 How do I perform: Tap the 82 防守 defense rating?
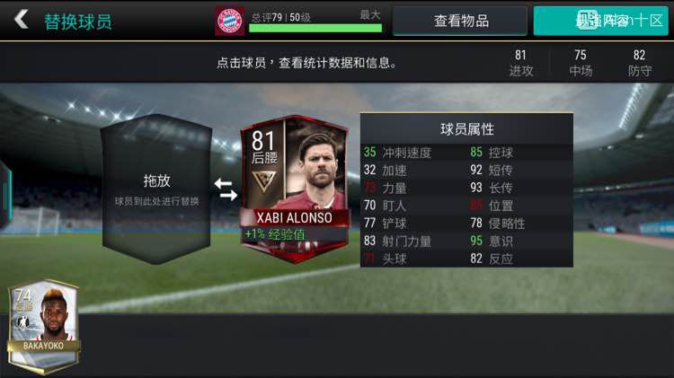click(x=639, y=63)
